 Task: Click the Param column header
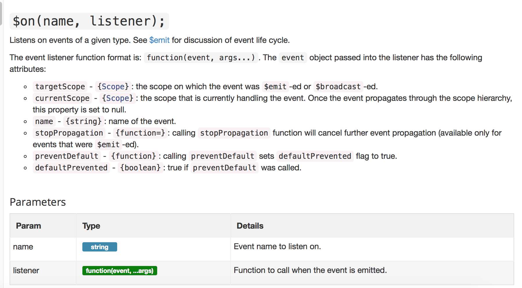(28, 226)
